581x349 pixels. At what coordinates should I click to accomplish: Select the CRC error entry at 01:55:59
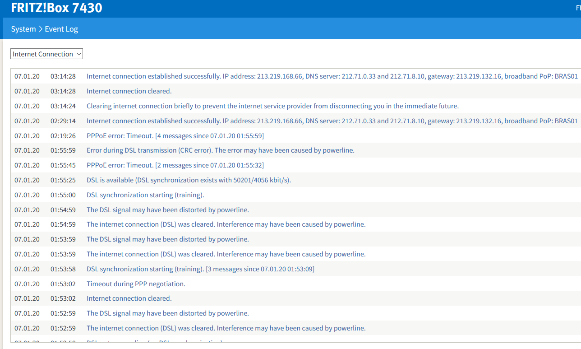pyautogui.click(x=220, y=150)
